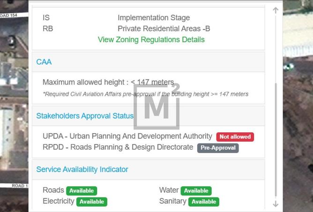The height and width of the screenshot is (212, 313).
Task: Click the red Not allowed badge
Action: tap(235, 137)
